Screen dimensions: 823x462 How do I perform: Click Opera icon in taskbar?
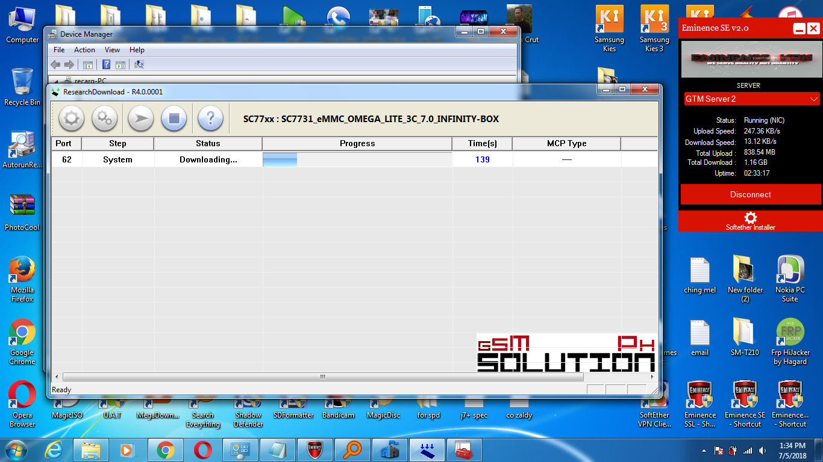tap(202, 450)
